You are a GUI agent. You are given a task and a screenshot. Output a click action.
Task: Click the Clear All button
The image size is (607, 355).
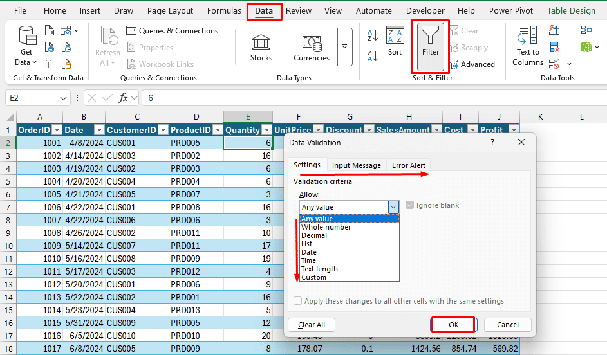312,325
